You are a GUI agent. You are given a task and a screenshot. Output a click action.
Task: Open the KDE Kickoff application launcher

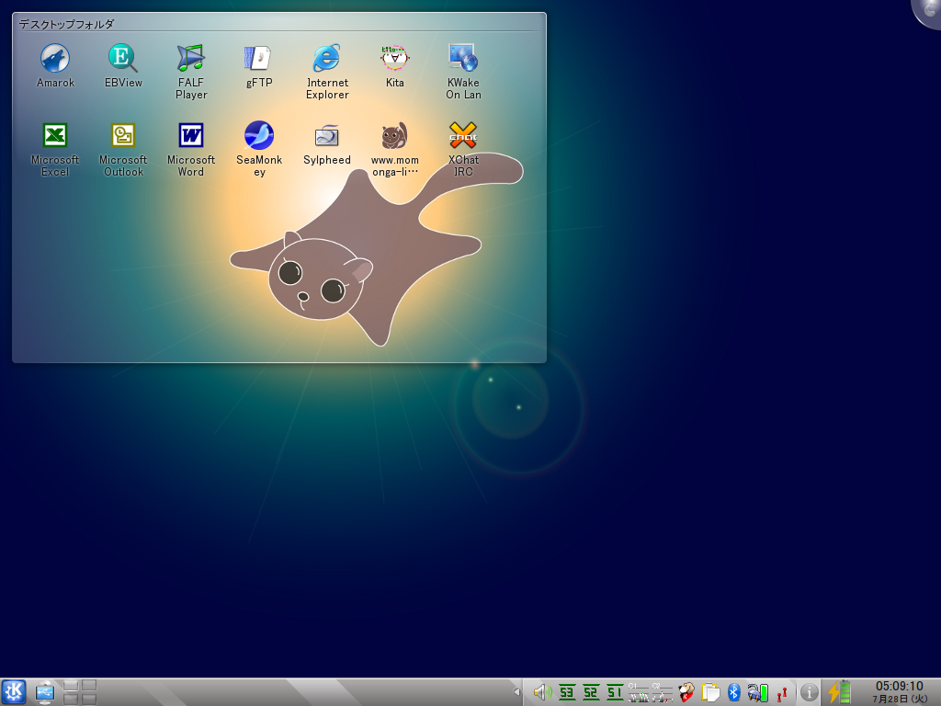pos(13,692)
